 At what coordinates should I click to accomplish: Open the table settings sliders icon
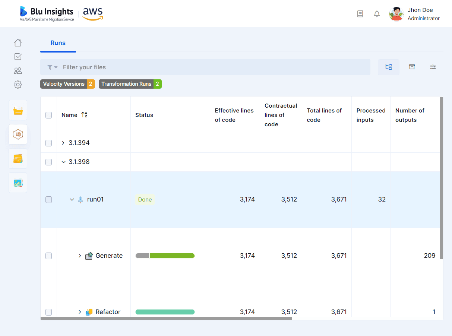coord(433,67)
